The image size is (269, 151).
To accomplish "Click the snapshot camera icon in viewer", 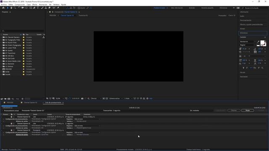I will pos(82,99).
